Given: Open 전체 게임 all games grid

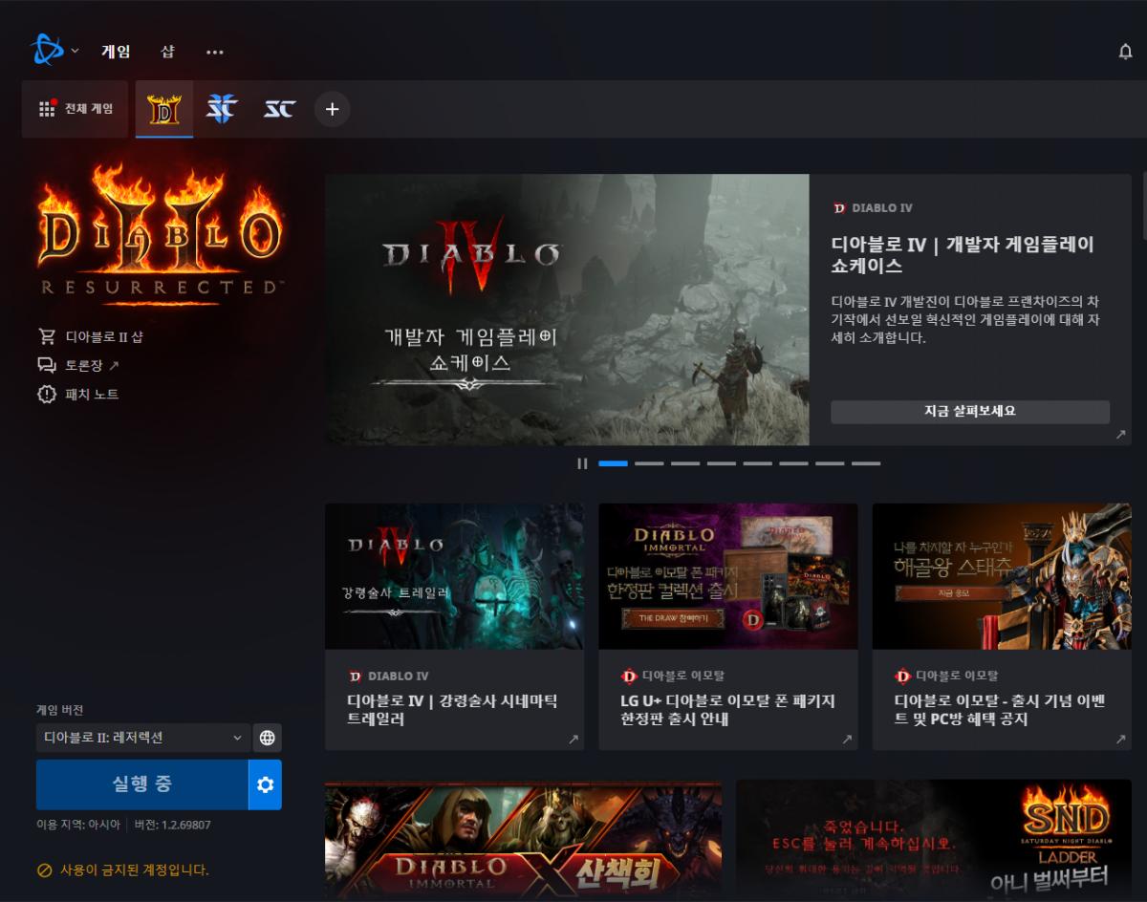Looking at the screenshot, I should coord(76,109).
